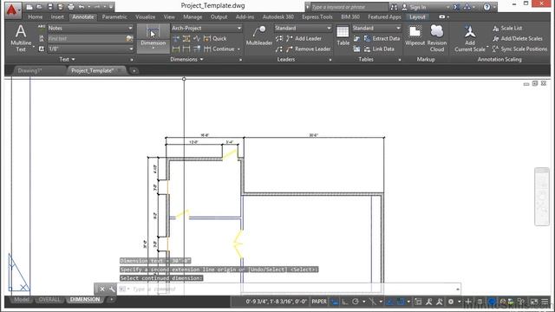Expand the Text panel
Viewport: 555px width, 312px height.
(67, 60)
